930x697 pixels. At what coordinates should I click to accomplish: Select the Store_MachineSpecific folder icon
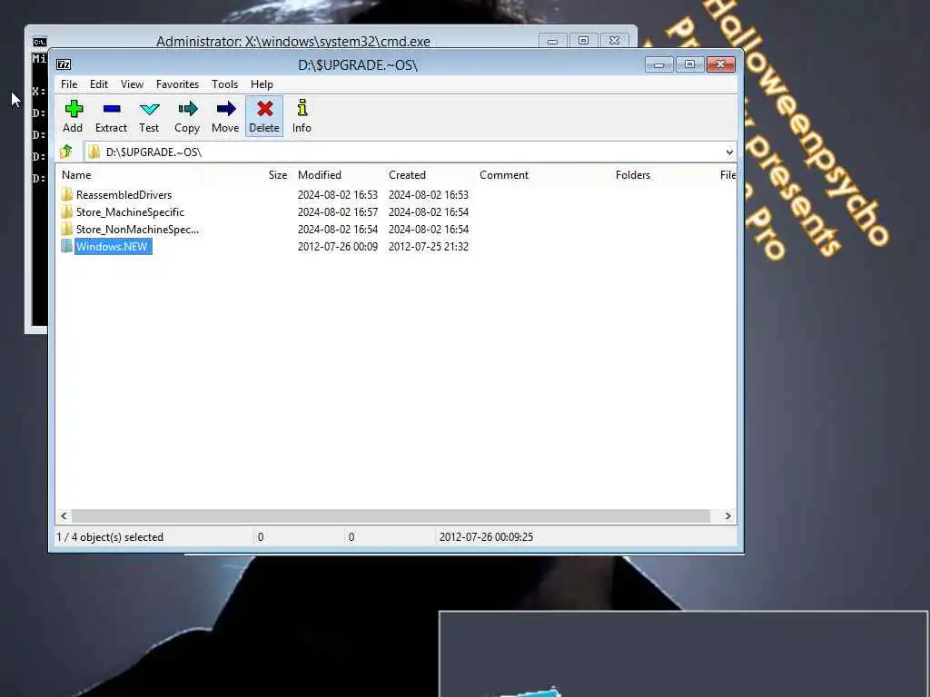pos(67,211)
